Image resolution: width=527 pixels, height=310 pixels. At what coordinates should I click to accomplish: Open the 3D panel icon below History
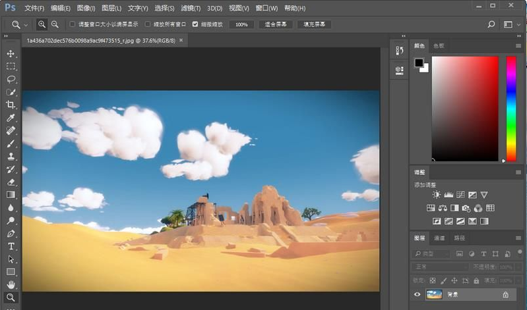[x=399, y=70]
